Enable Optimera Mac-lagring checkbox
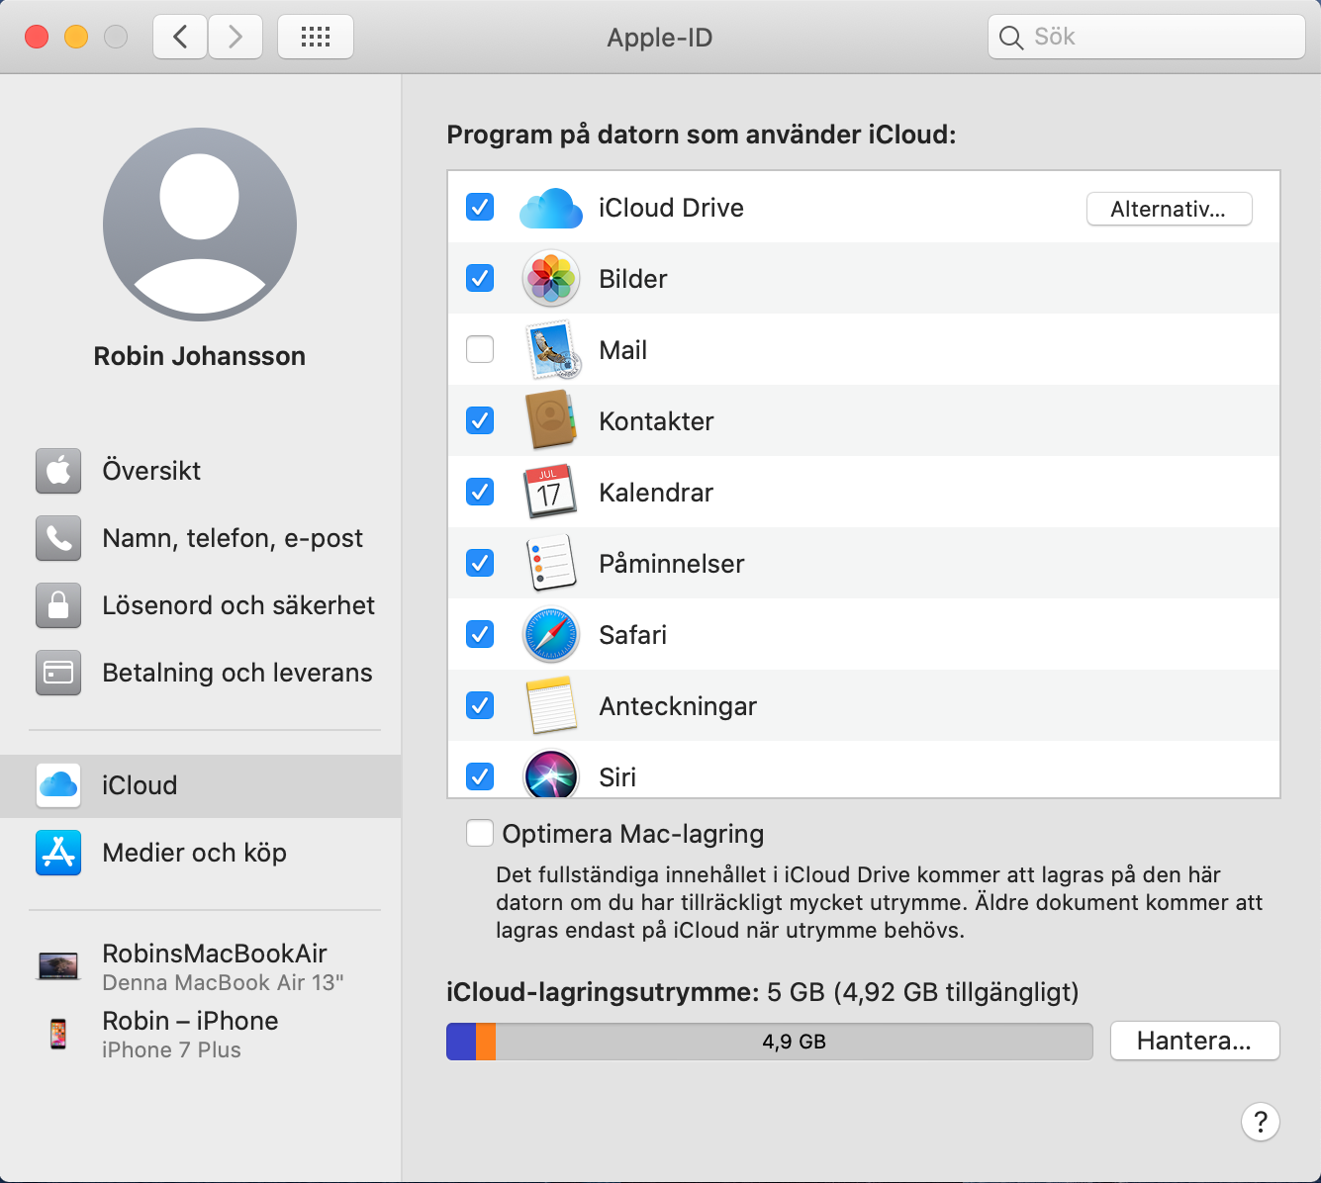This screenshot has width=1321, height=1183. pos(480,834)
